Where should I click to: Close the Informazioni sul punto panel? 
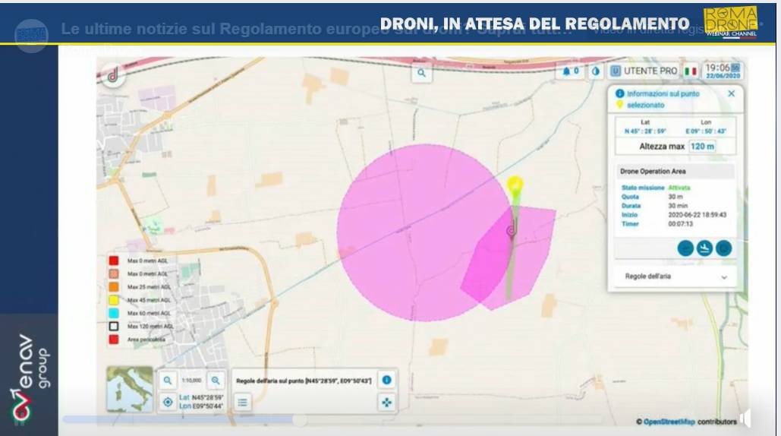(x=731, y=93)
